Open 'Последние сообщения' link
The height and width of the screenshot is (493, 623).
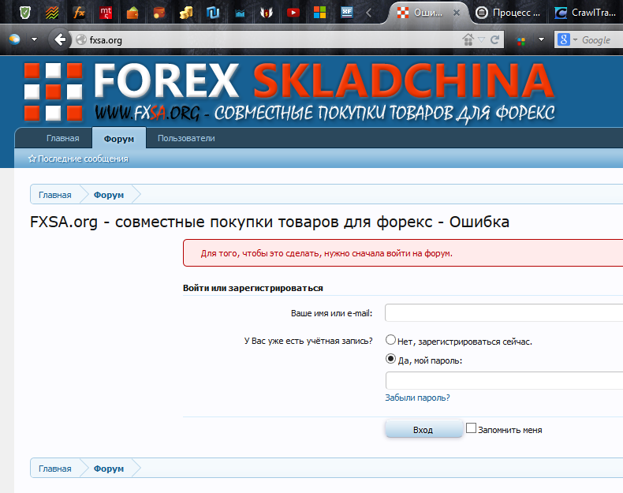(78, 159)
